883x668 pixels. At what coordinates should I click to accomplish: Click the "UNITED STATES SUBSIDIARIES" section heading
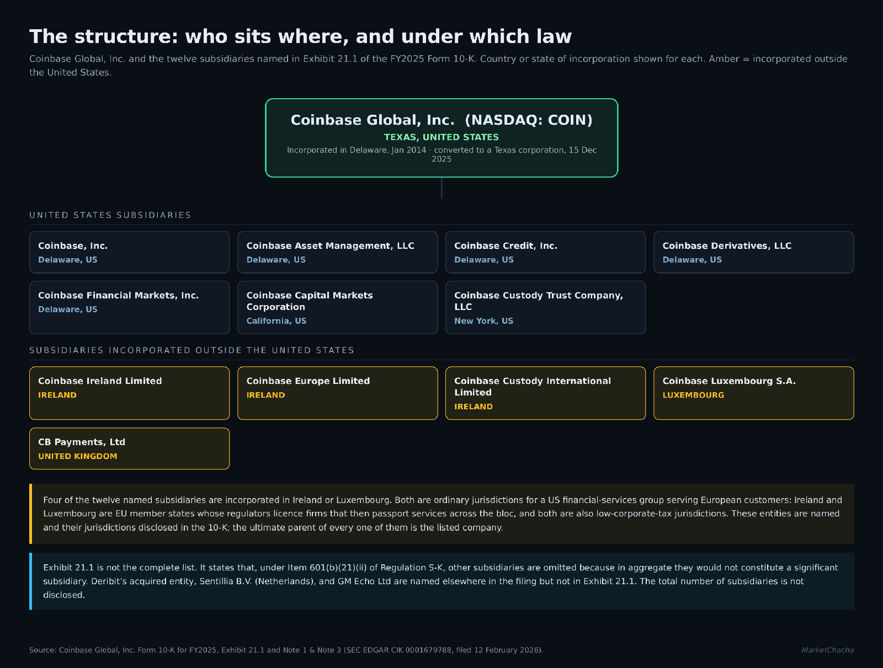[110, 215]
